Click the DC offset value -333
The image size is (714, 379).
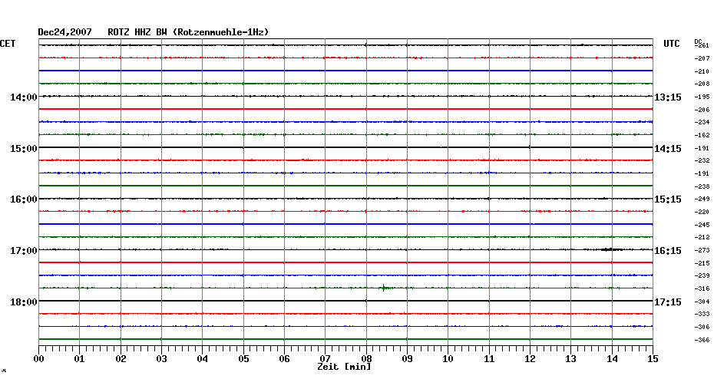click(x=702, y=315)
